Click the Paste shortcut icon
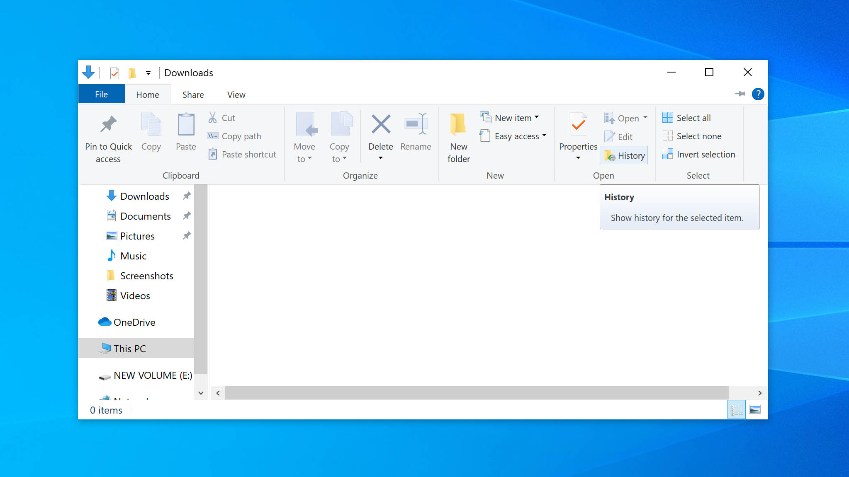849x477 pixels. (x=212, y=154)
